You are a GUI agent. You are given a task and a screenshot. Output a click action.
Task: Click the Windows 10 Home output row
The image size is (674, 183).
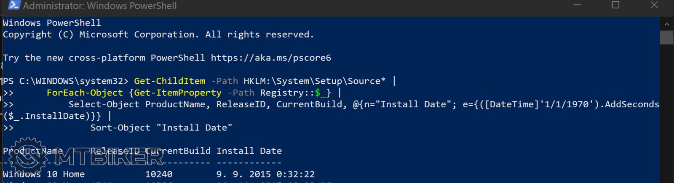44,174
